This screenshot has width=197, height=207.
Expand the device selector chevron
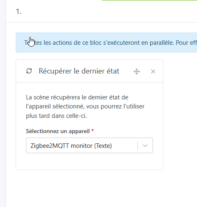[145, 145]
